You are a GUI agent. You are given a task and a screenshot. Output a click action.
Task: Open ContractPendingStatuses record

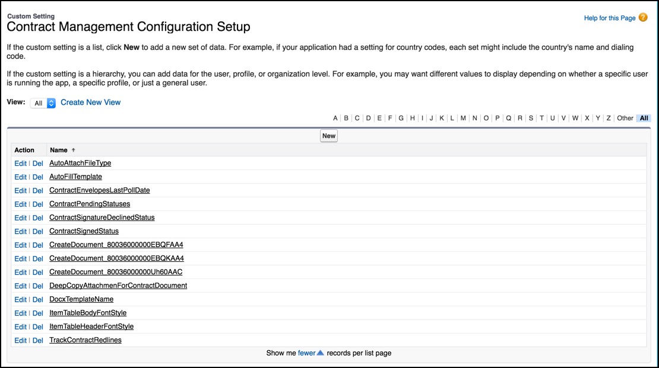click(x=90, y=204)
